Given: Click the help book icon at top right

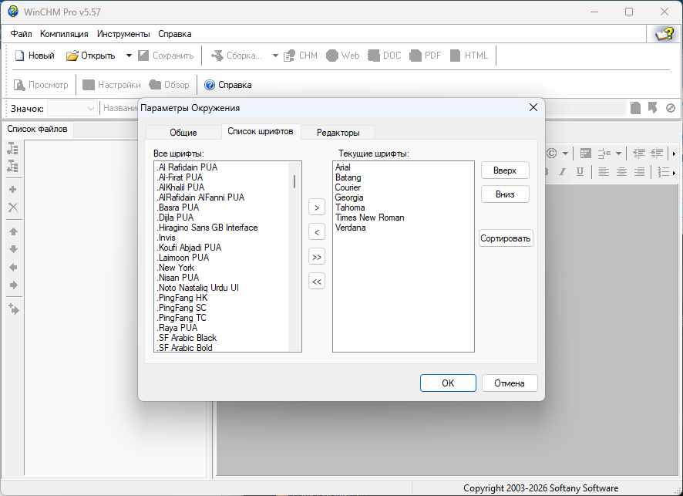Looking at the screenshot, I should (664, 34).
